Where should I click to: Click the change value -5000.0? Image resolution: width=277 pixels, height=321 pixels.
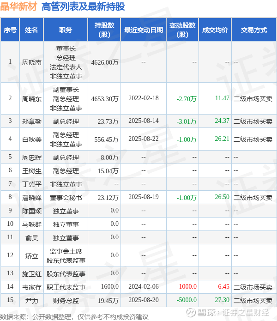tap(187, 300)
